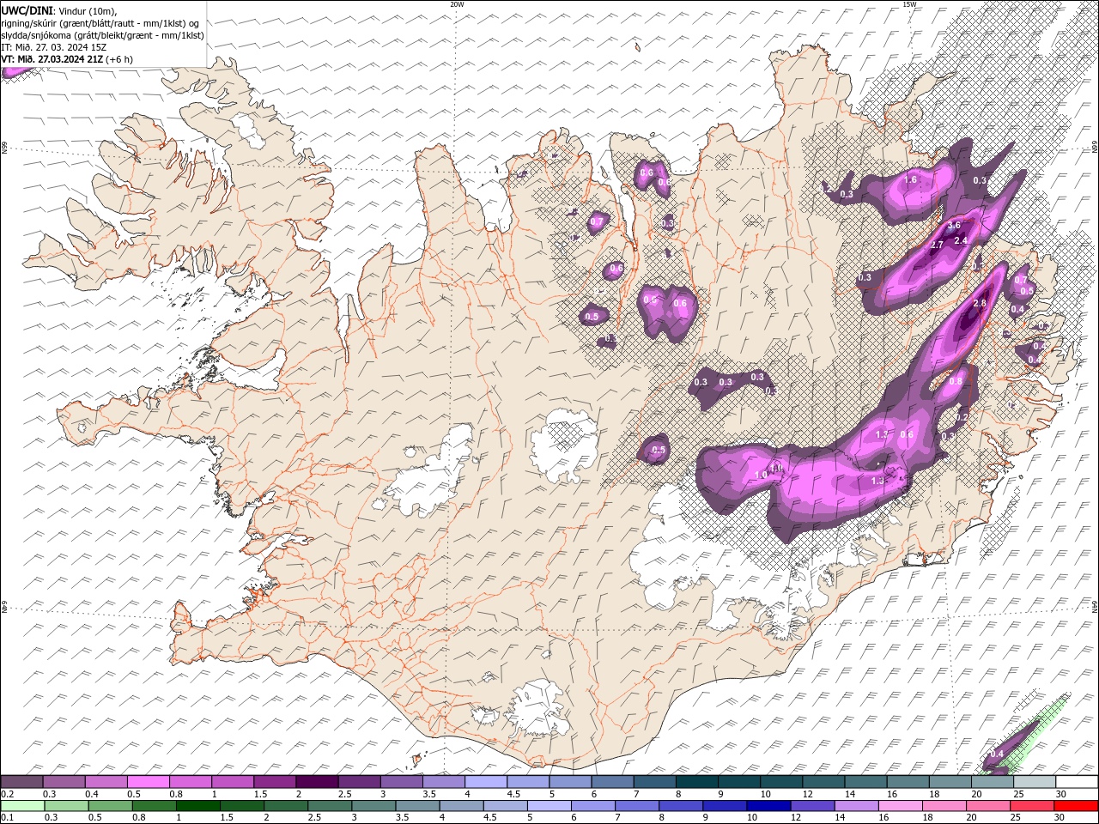Click the 2.4 snowfall value on the map

pyautogui.click(x=961, y=241)
